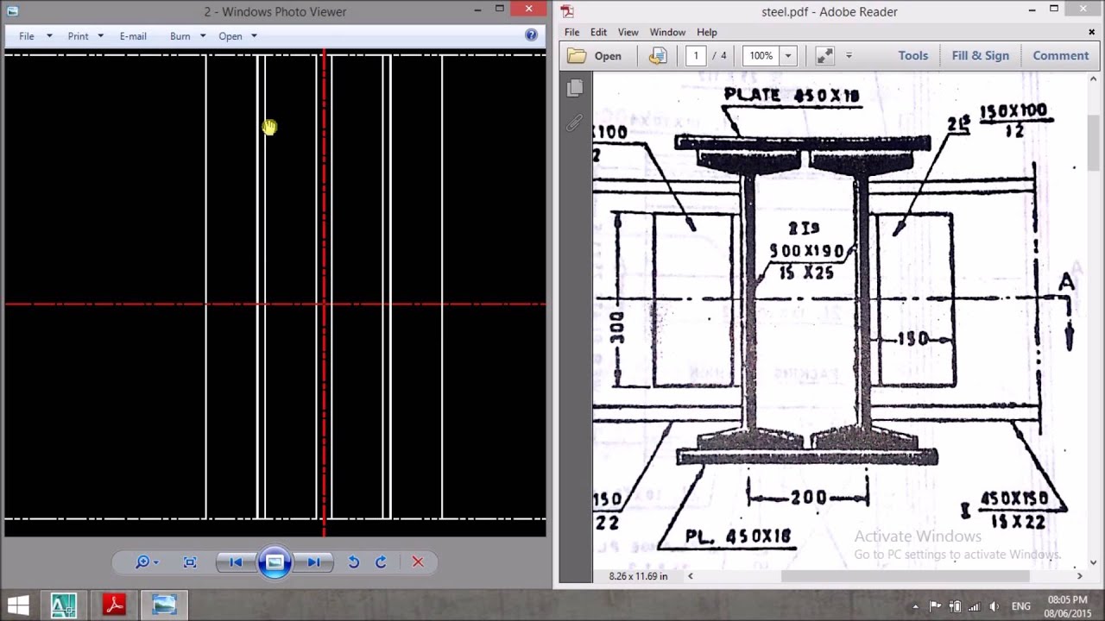Image resolution: width=1105 pixels, height=621 pixels.
Task: Open the E-mail menu item
Action: pos(133,36)
